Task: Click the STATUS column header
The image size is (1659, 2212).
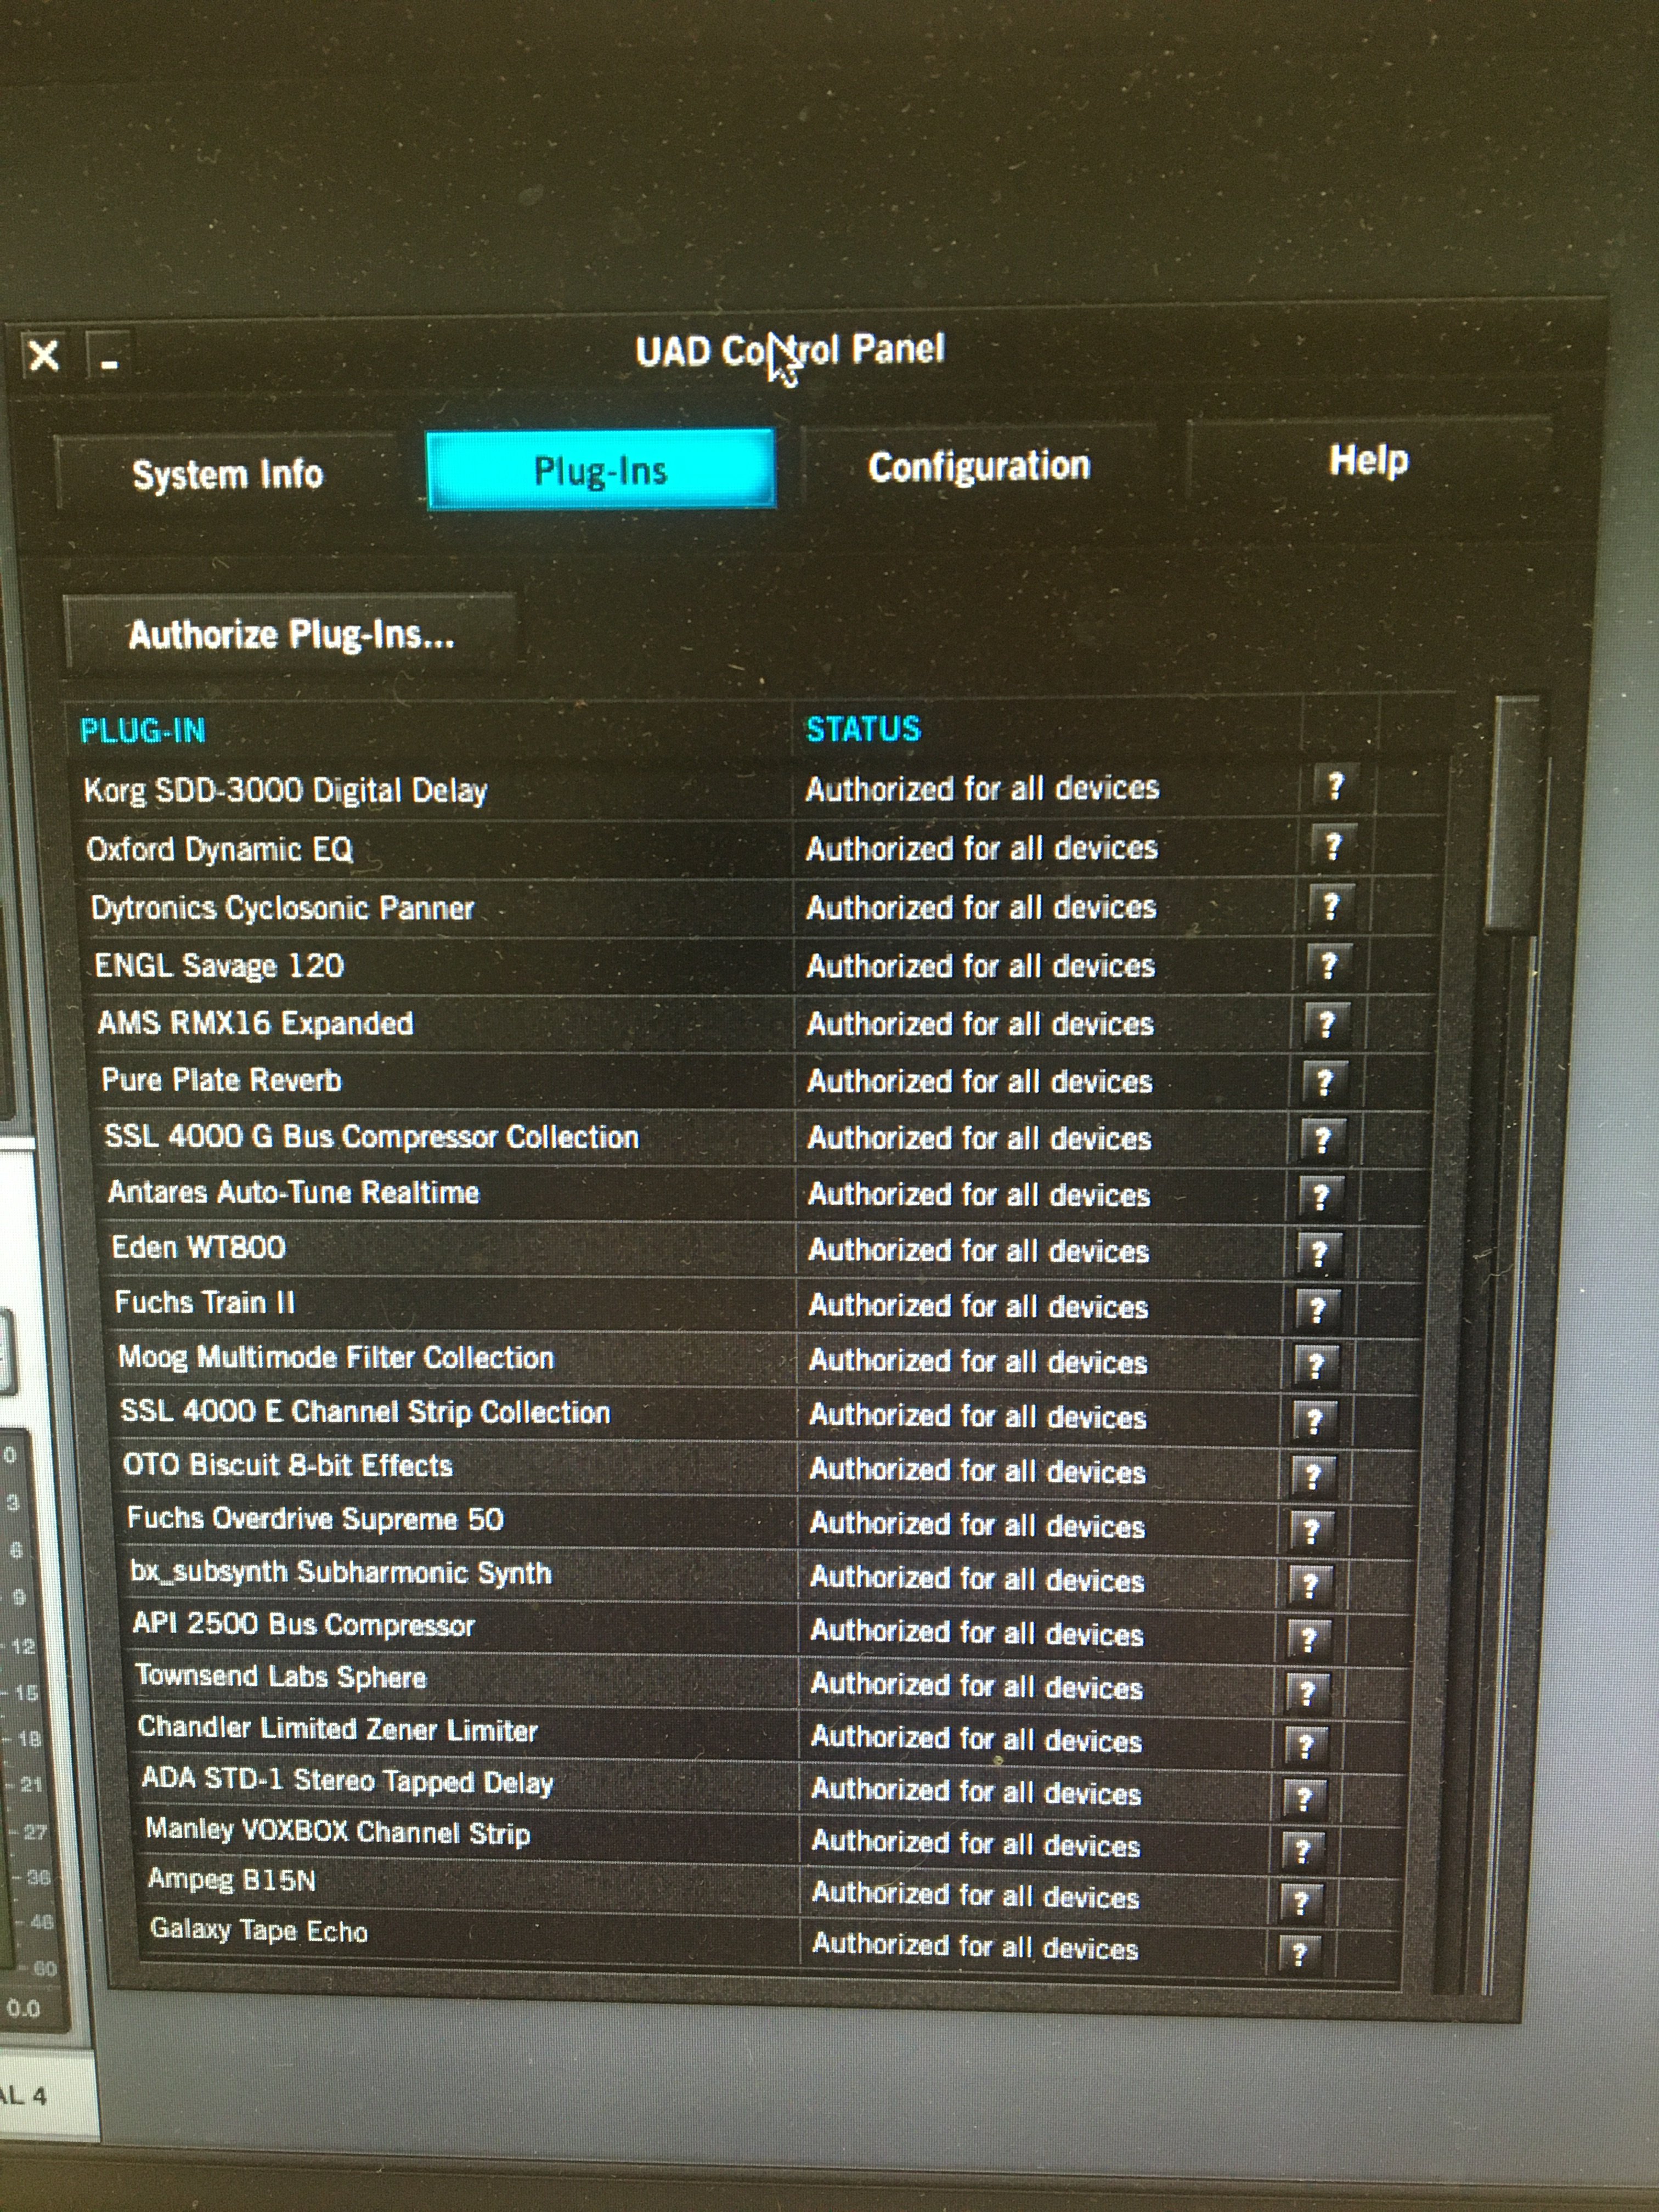Action: 863,729
